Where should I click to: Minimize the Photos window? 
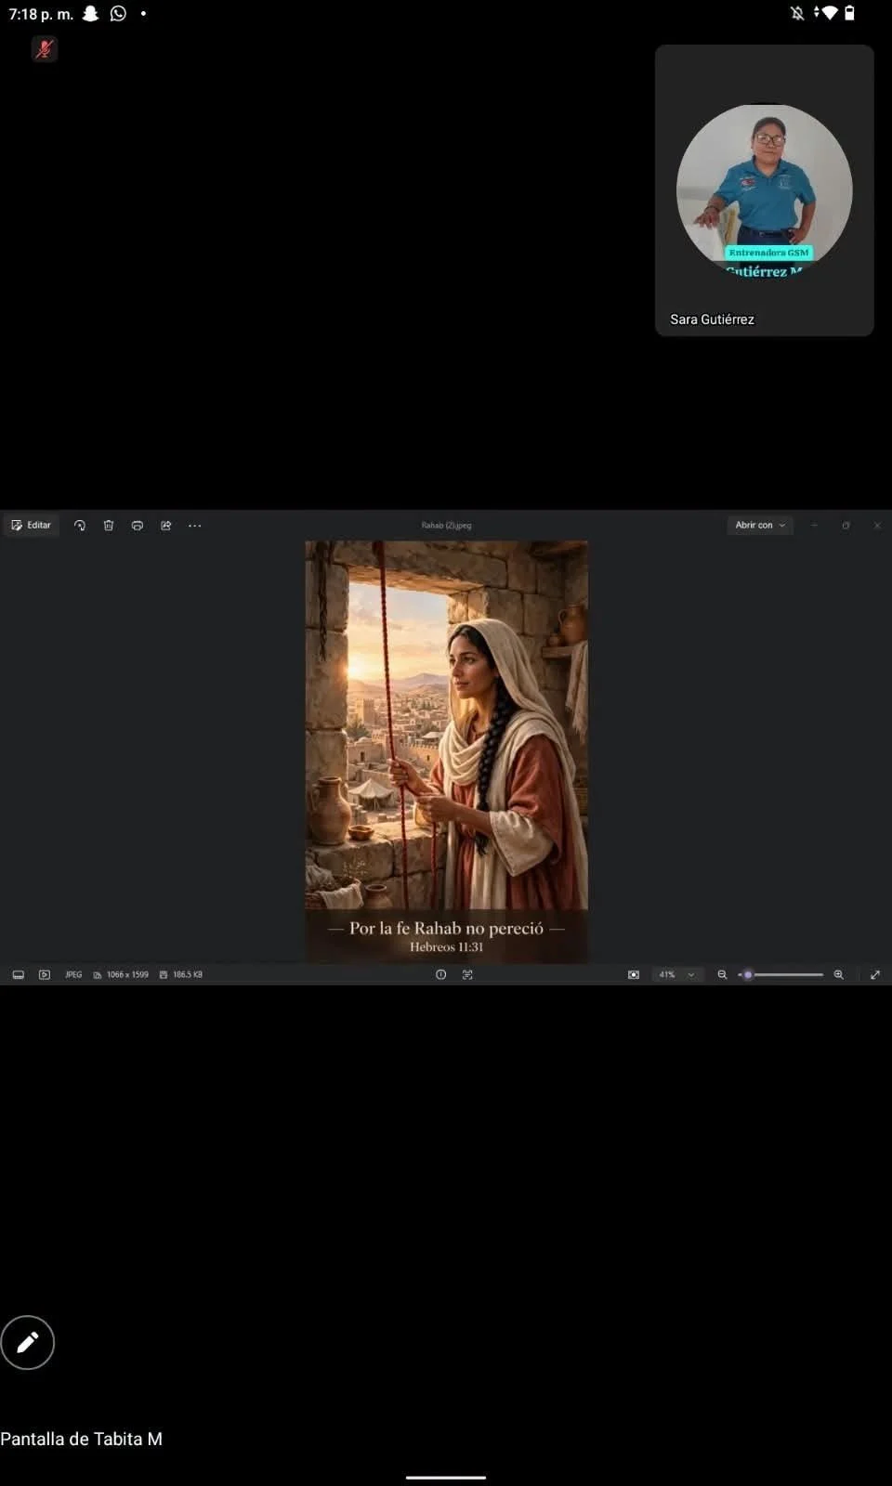click(x=815, y=526)
